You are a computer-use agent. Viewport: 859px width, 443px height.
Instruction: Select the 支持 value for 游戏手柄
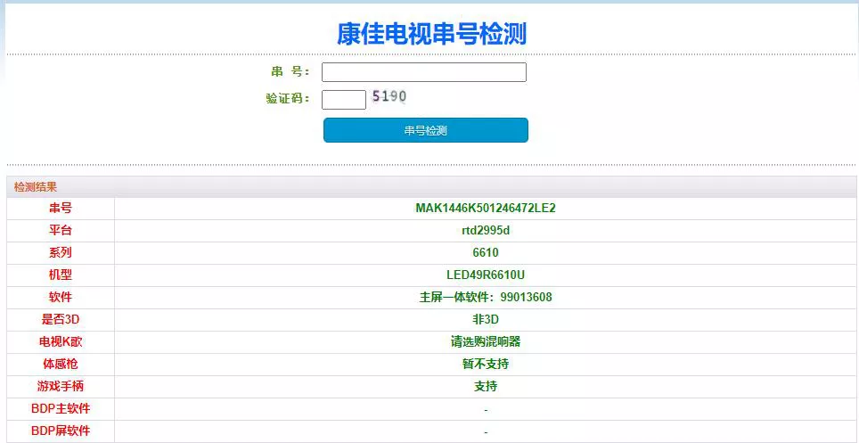pos(486,387)
